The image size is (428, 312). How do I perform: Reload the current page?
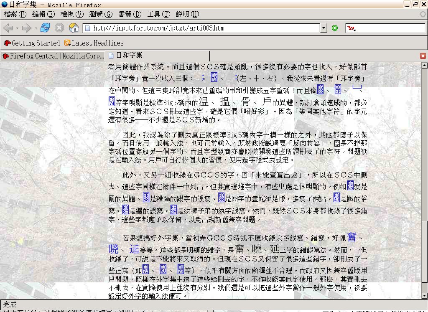coord(45,28)
